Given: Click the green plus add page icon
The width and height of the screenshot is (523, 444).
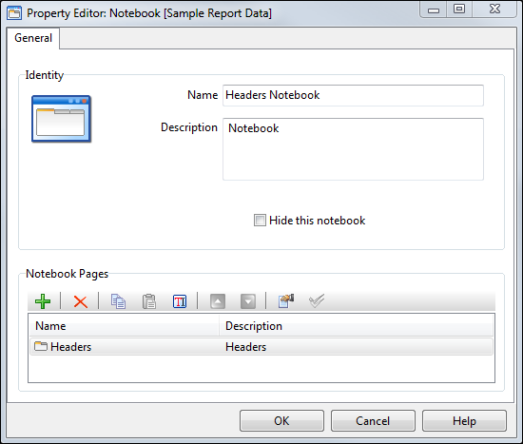Looking at the screenshot, I should [x=43, y=301].
